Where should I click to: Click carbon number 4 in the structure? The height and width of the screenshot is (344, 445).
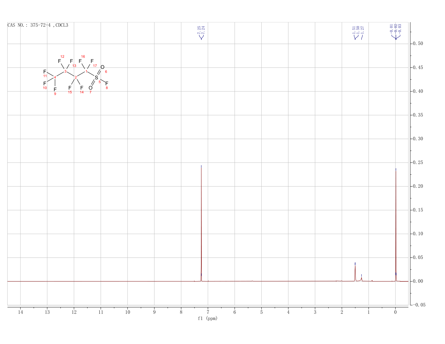(x=55, y=77)
